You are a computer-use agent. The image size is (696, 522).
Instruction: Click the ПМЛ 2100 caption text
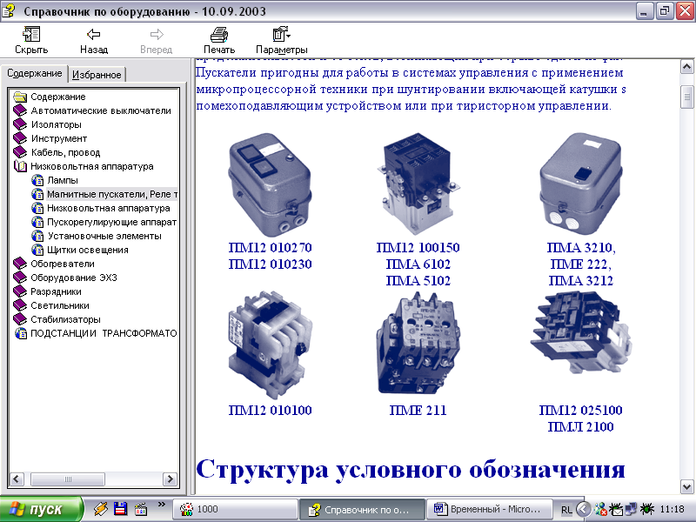[x=580, y=426]
